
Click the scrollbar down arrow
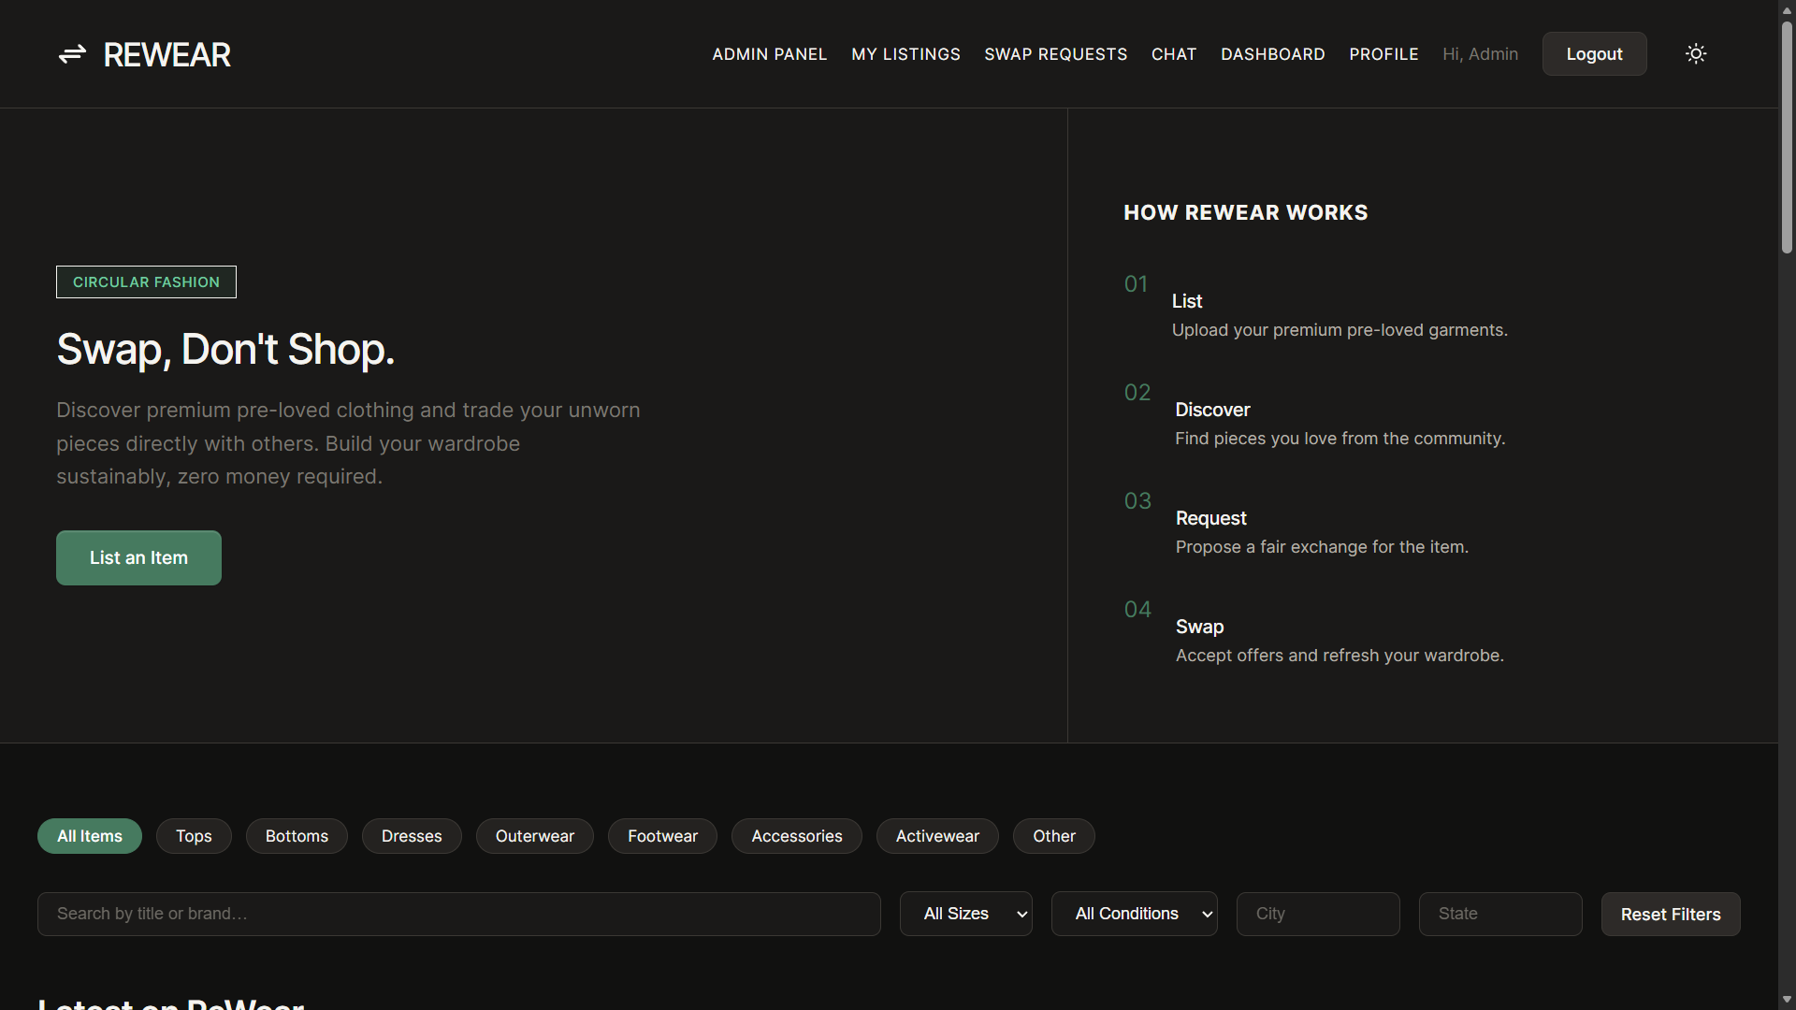(x=1787, y=1001)
